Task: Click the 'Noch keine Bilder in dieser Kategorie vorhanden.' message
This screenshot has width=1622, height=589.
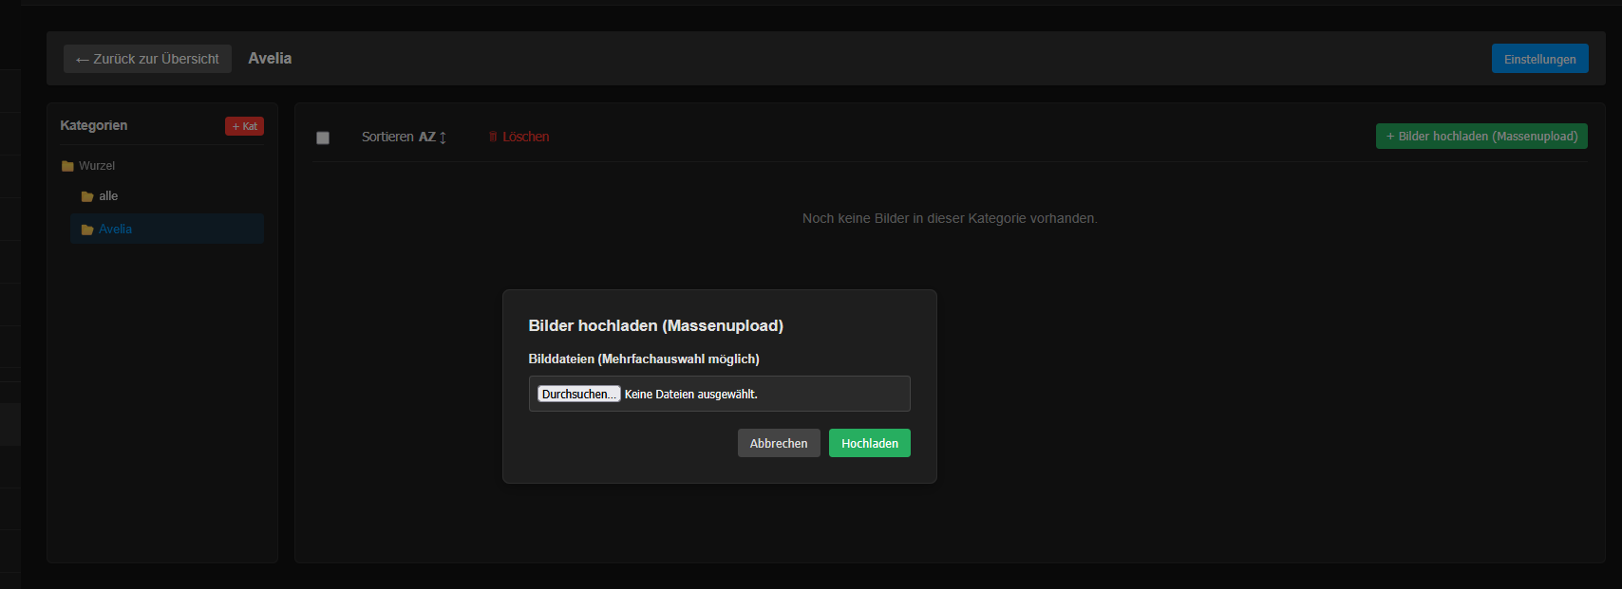Action: tap(950, 218)
